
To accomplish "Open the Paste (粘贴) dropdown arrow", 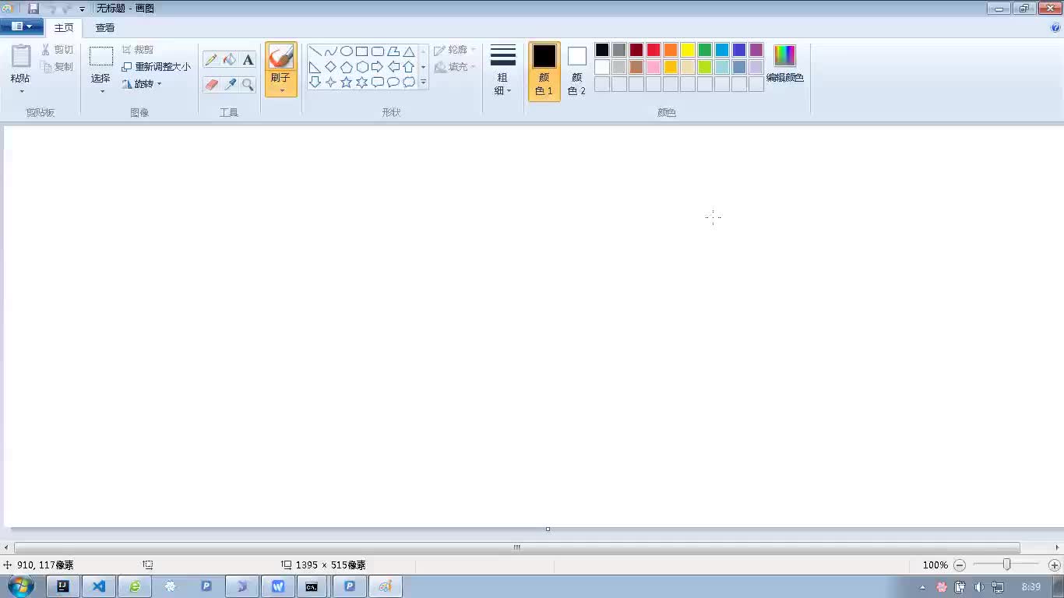I will click(21, 91).
